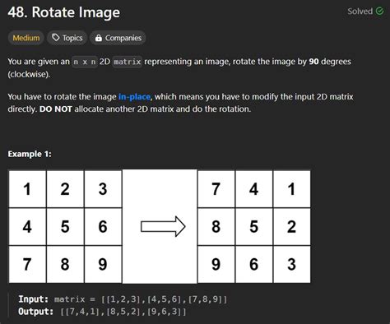Click the 48. Rotate Image title

pyautogui.click(x=64, y=12)
